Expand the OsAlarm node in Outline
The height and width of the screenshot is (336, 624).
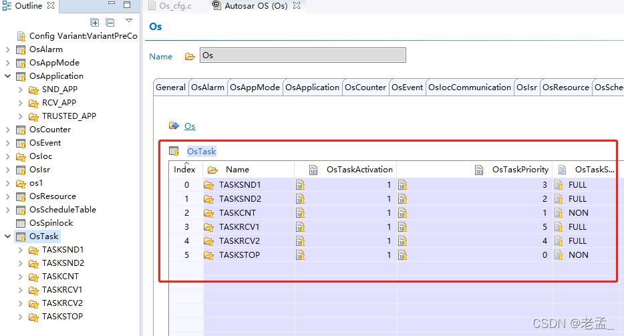coord(7,49)
